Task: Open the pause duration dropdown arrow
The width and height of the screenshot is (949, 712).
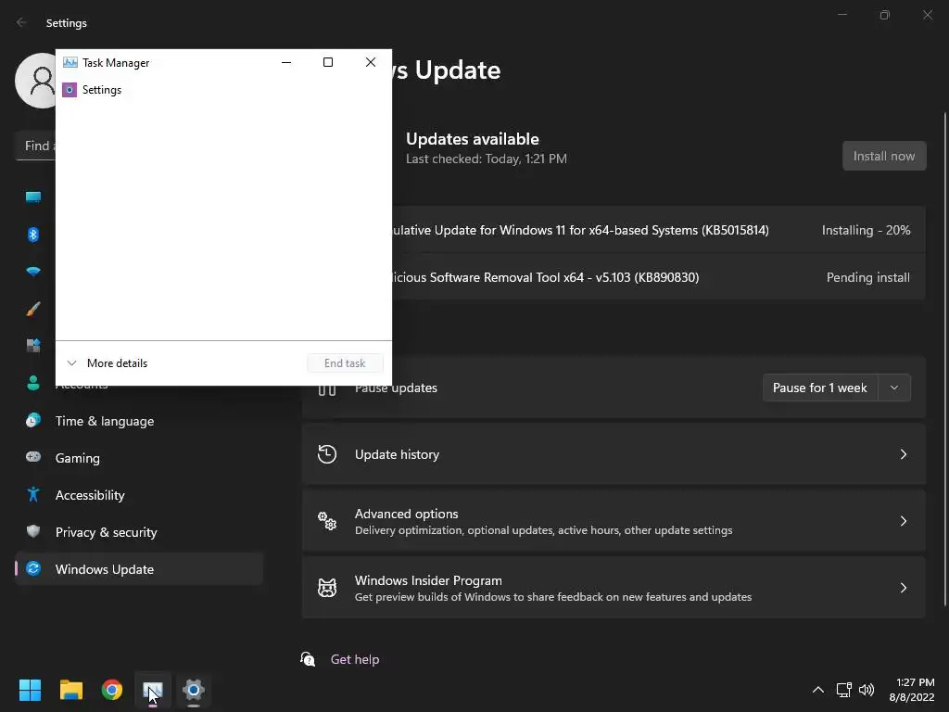Action: pos(894,388)
